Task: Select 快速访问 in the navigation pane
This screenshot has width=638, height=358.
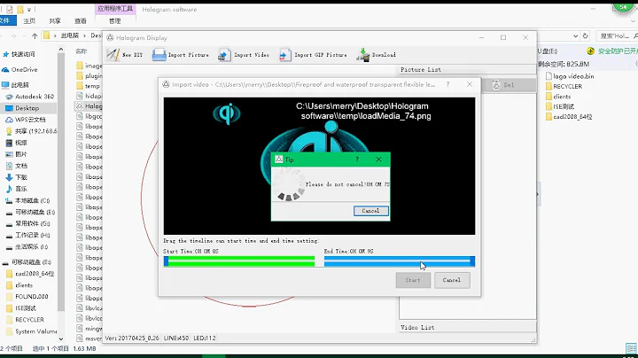Action: [x=23, y=54]
